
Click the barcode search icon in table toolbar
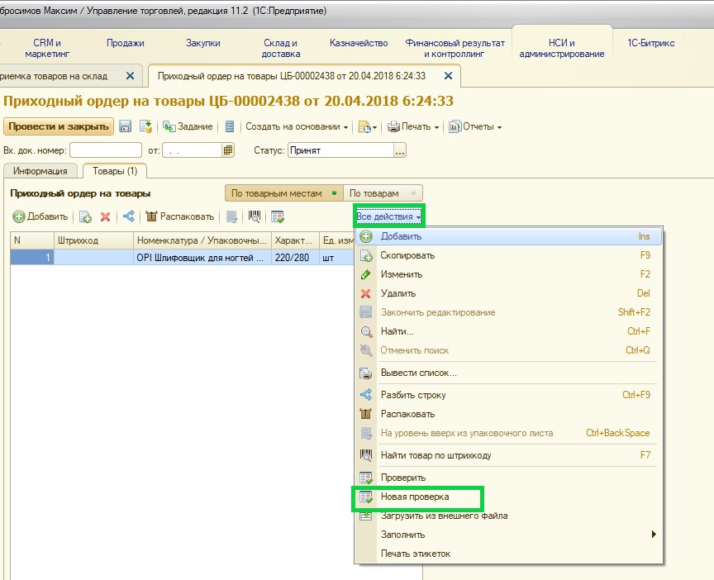254,216
